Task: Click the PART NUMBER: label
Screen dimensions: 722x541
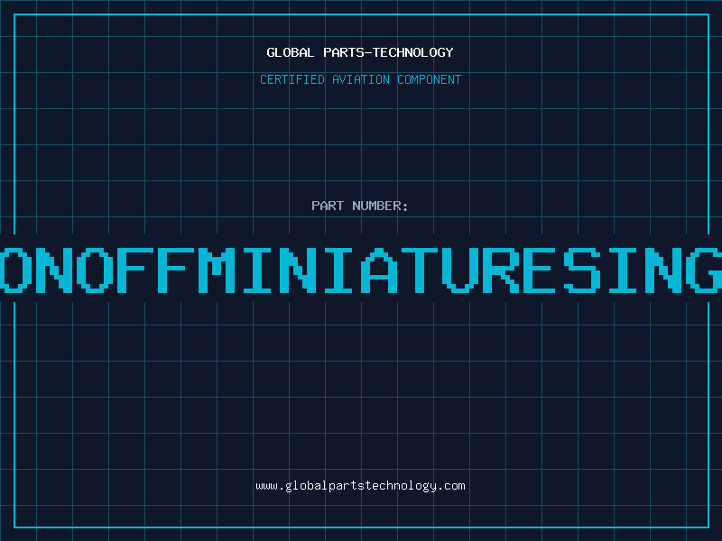Action: [x=360, y=206]
